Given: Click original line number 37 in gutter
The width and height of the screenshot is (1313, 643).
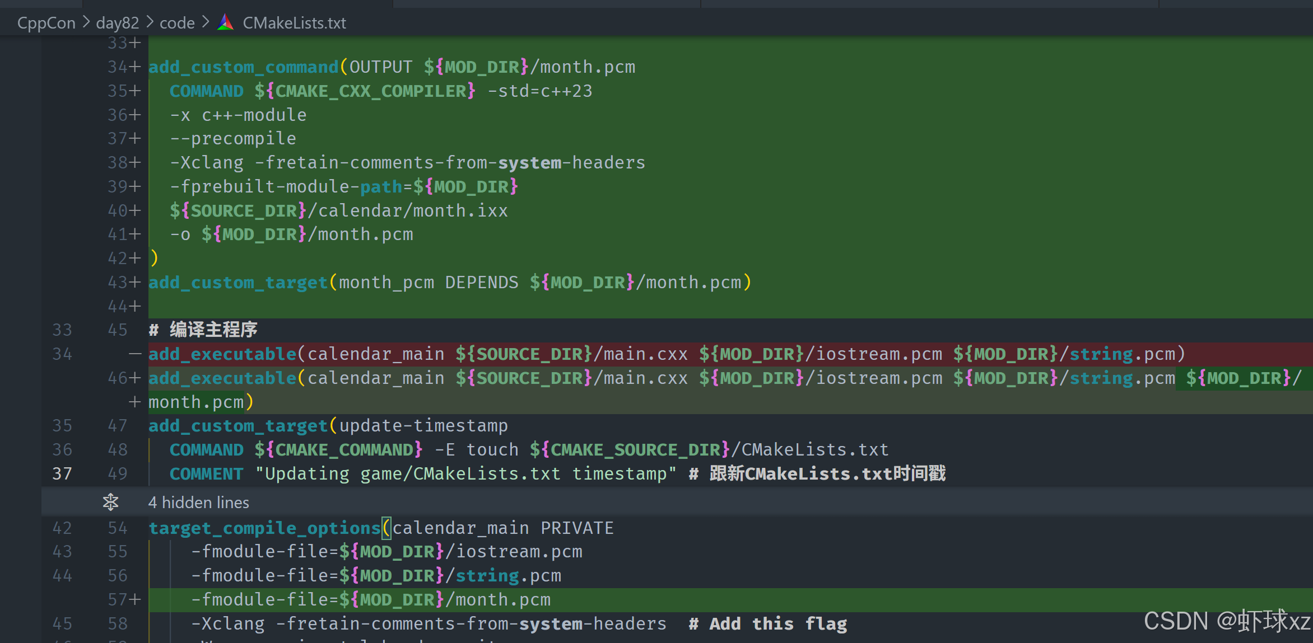Looking at the screenshot, I should tap(62, 473).
